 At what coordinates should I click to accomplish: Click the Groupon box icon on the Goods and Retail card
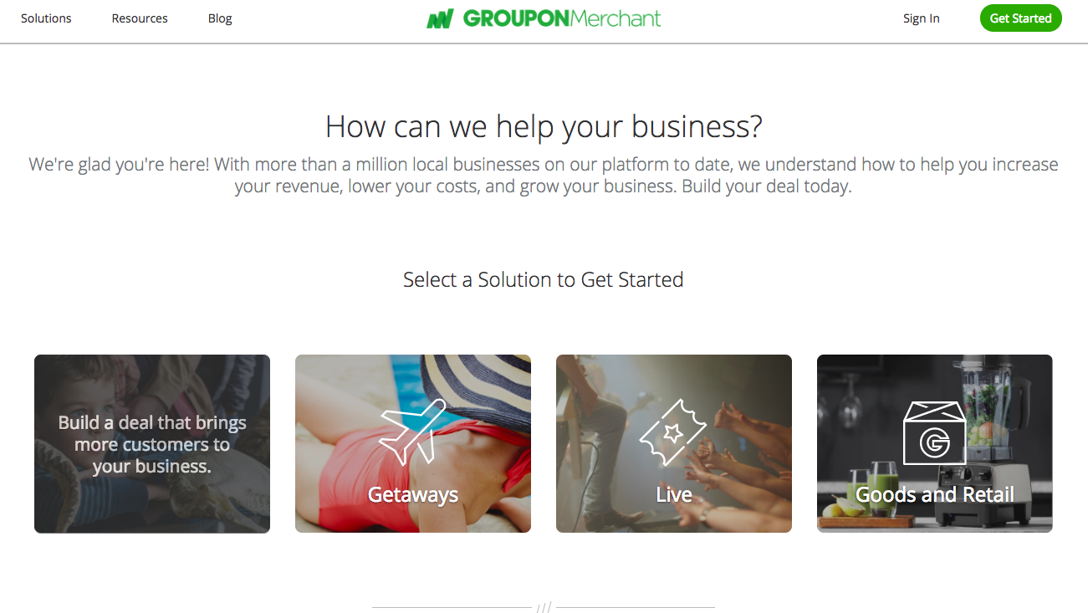[x=934, y=433]
